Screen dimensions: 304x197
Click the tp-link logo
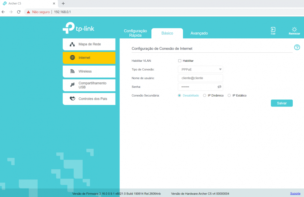tap(78, 28)
